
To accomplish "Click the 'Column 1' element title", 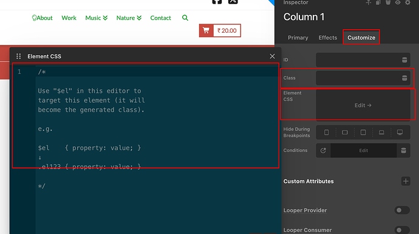I will [x=304, y=17].
